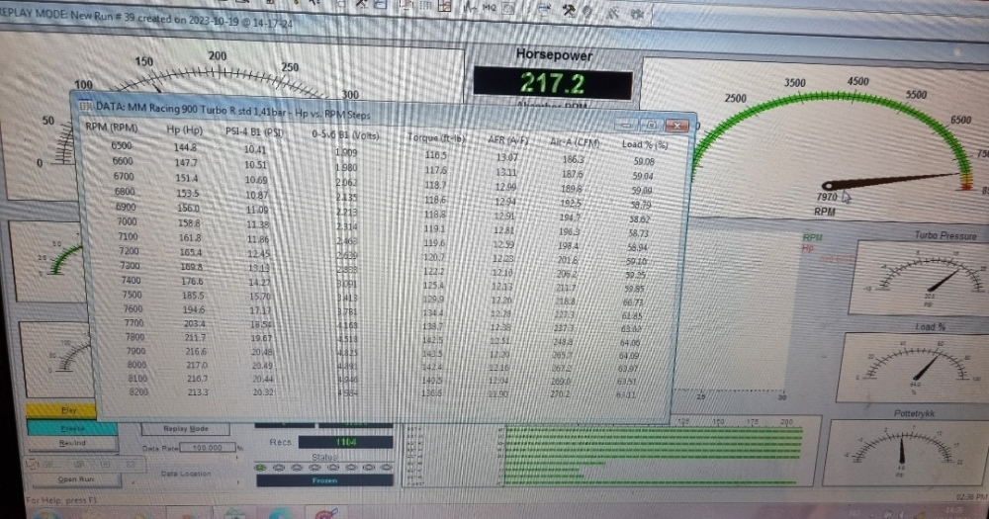The image size is (989, 519).
Task: Click the green RPM legend label
Action: (x=812, y=237)
